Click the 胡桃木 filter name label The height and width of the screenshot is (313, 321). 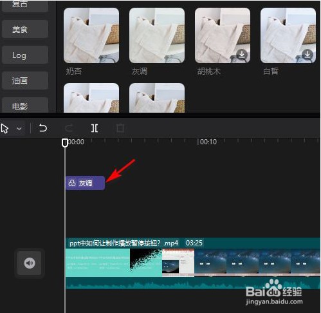(208, 71)
